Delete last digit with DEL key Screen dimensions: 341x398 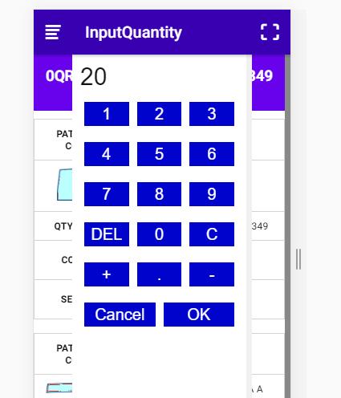[107, 234]
